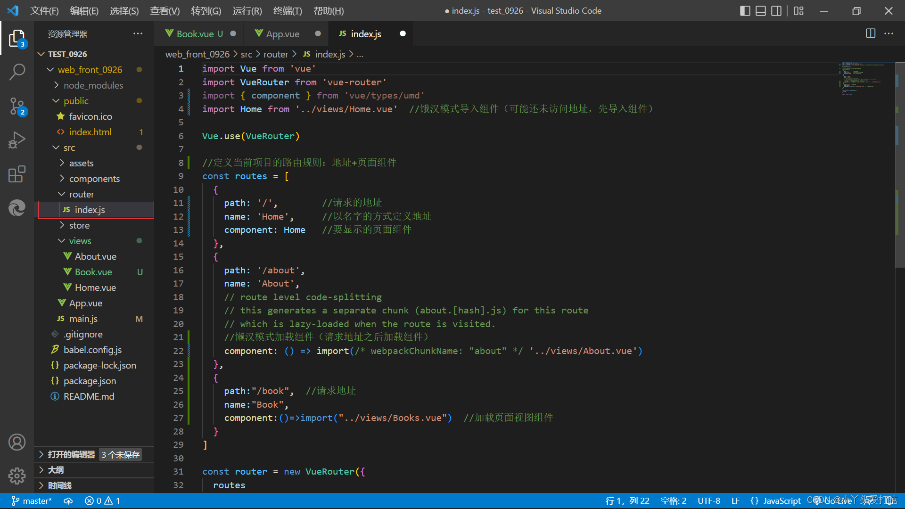
Task: Click router in the breadcrumb path
Action: click(276, 54)
